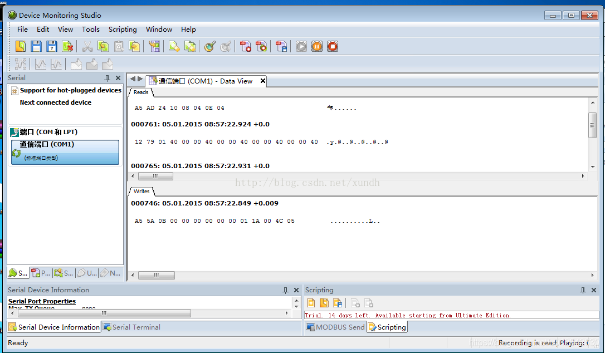The image size is (605, 353).
Task: Click the greyed Find next magnifier icon
Action: [226, 46]
